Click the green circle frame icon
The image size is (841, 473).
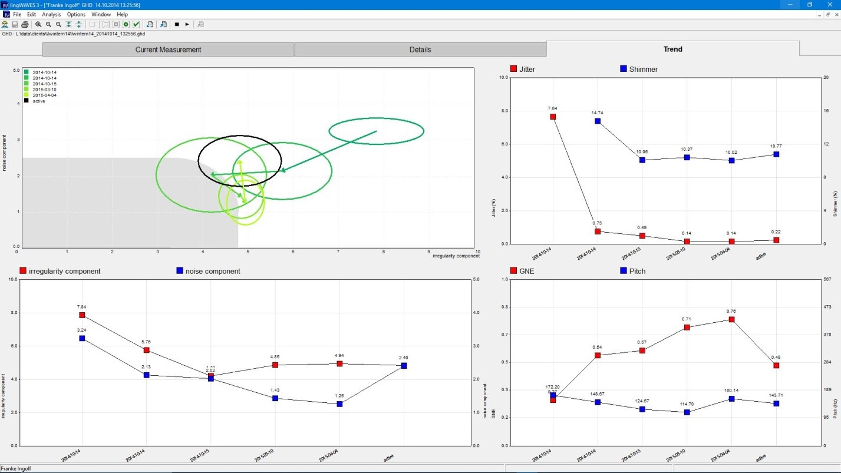[x=126, y=24]
